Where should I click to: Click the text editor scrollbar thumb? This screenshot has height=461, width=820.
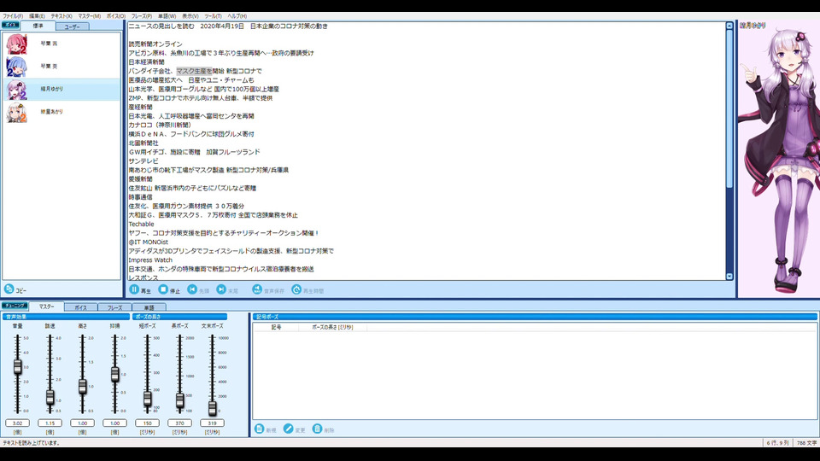[x=729, y=108]
